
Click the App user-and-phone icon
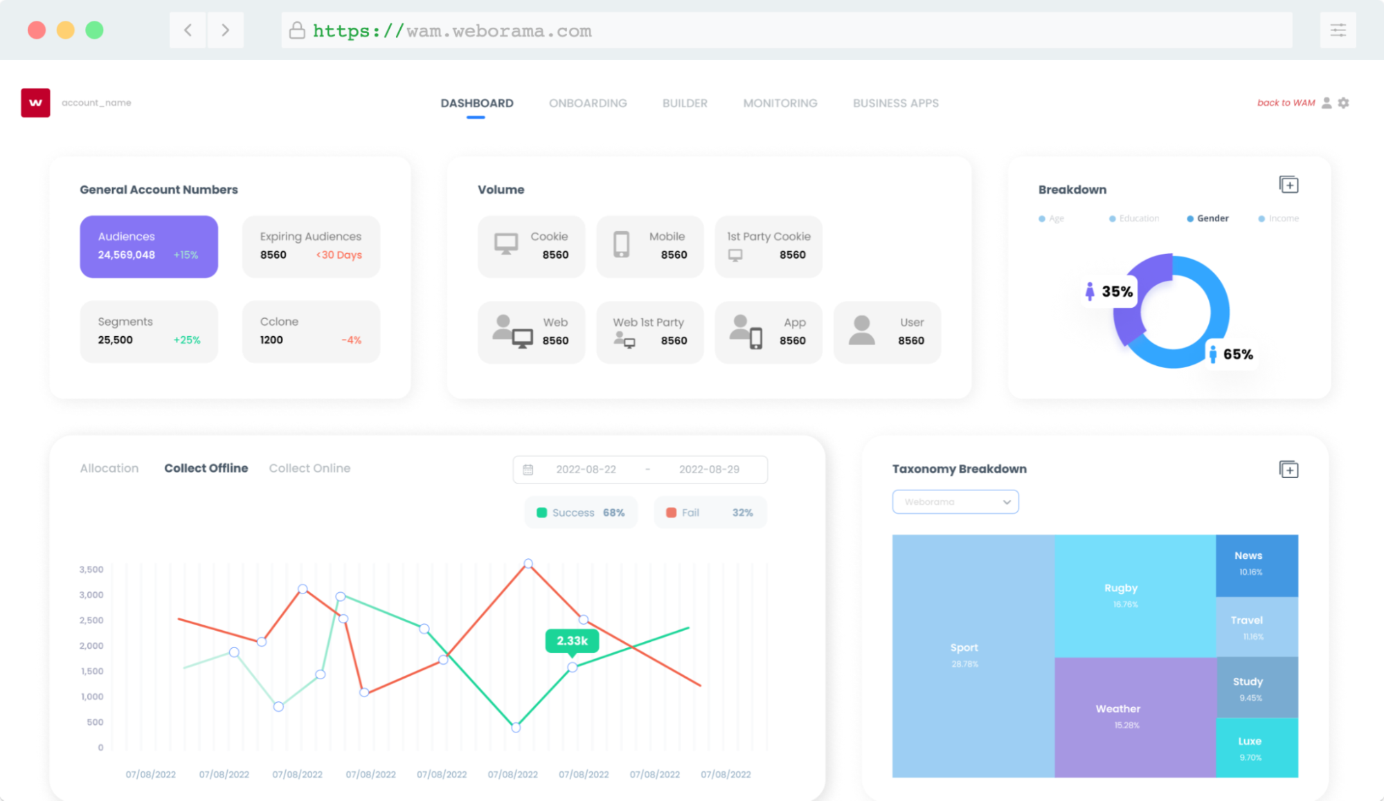[746, 331]
